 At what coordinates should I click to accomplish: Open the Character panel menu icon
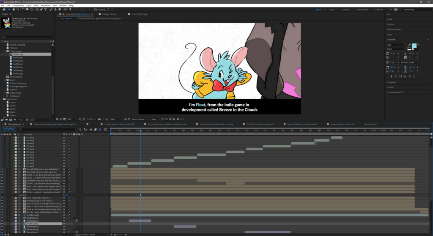click(428, 39)
